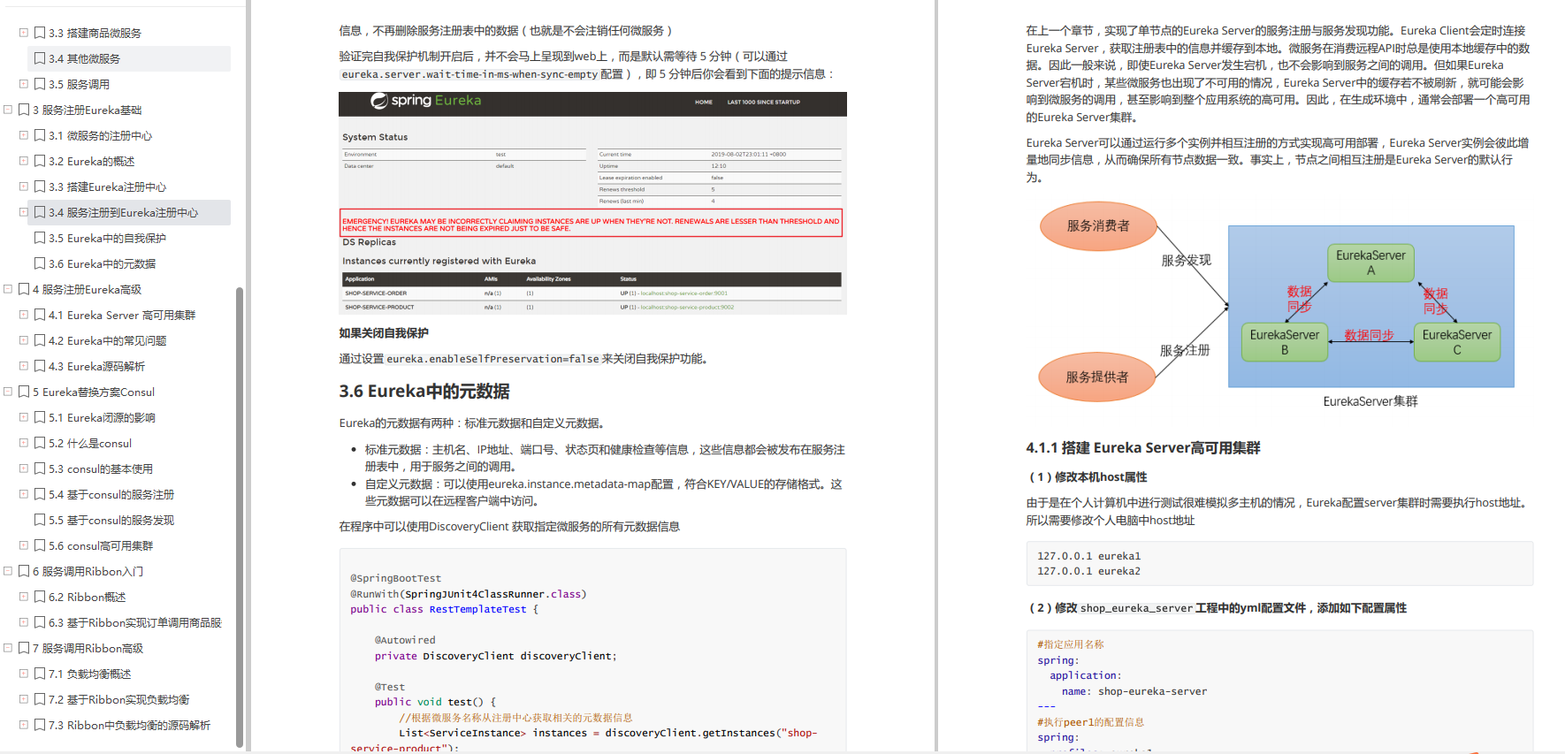Jump to bookmark label 5.4 基于consul的服务注册
The width and height of the screenshot is (1565, 754).
[x=111, y=494]
